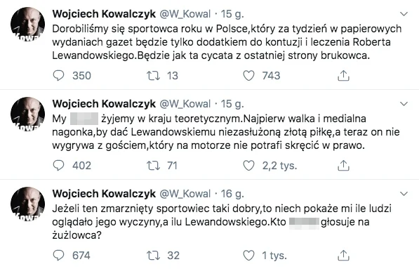Viewport: 419px width, 269px height.
Task: Retweet the tweet with 13 retweets
Action: tap(153, 75)
